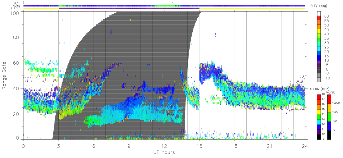Click the 9 label on the TX FRQ colorbar
Viewport: 343px width, 158px height.
pos(324,139)
